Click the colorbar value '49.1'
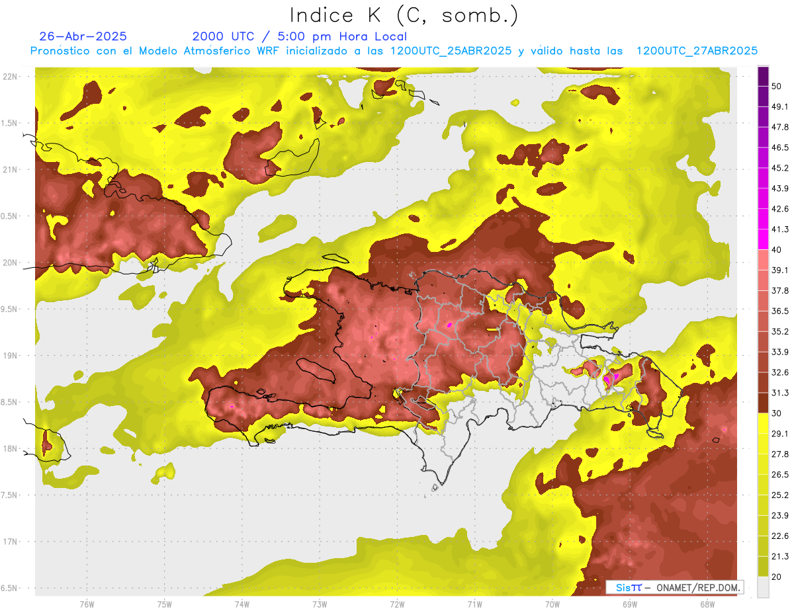Screen dimensions: 794x613 [780, 106]
